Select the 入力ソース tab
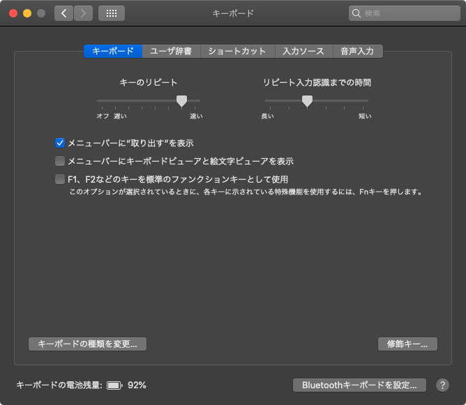 coord(303,51)
